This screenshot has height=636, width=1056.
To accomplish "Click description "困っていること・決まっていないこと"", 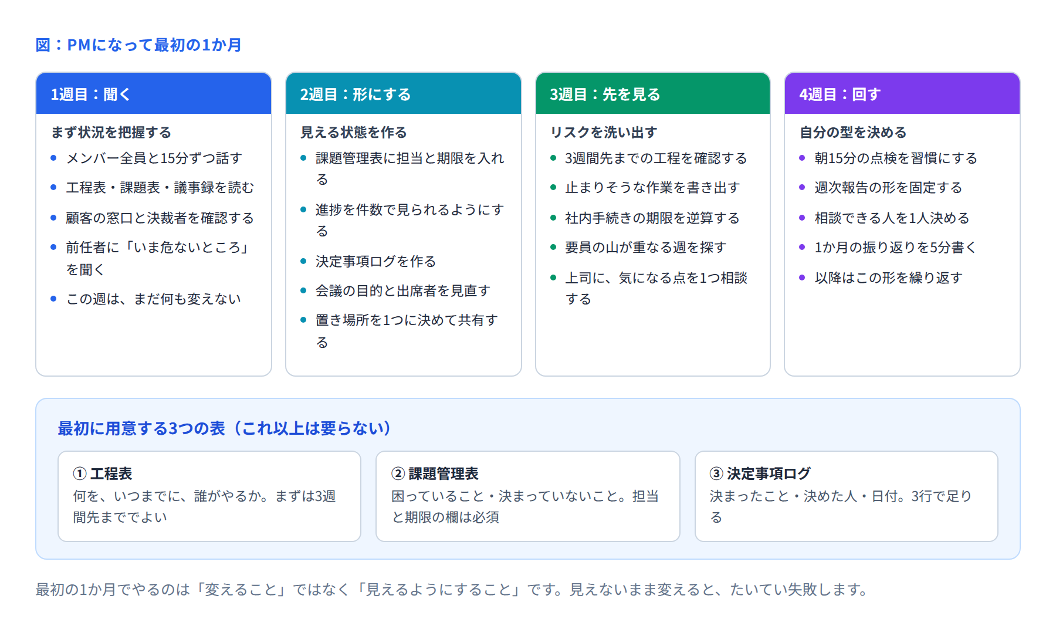I will [x=505, y=496].
